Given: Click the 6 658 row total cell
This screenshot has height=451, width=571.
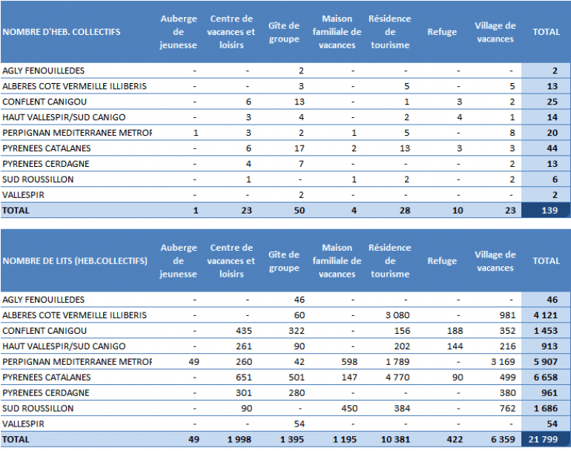Looking at the screenshot, I should 546,378.
